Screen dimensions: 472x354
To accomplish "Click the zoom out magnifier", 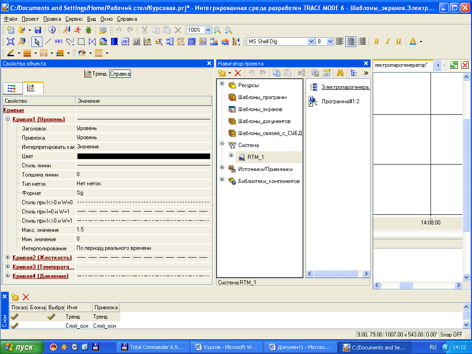I will [229, 30].
